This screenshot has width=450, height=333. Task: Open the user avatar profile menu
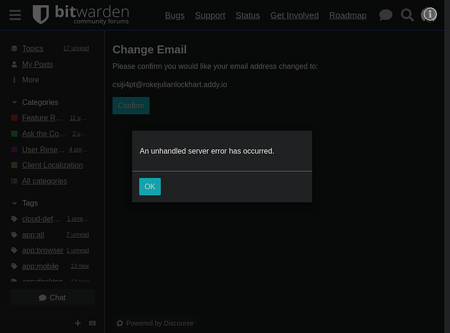click(429, 15)
